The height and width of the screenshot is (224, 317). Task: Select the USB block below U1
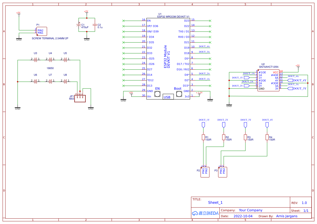tap(168, 96)
